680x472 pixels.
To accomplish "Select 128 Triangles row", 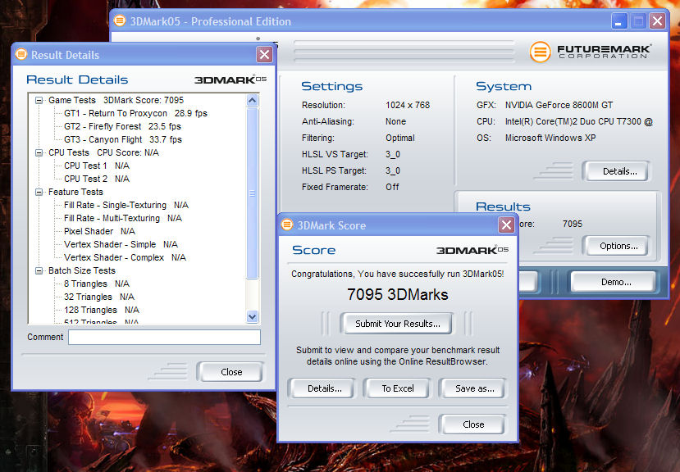I will click(x=102, y=310).
